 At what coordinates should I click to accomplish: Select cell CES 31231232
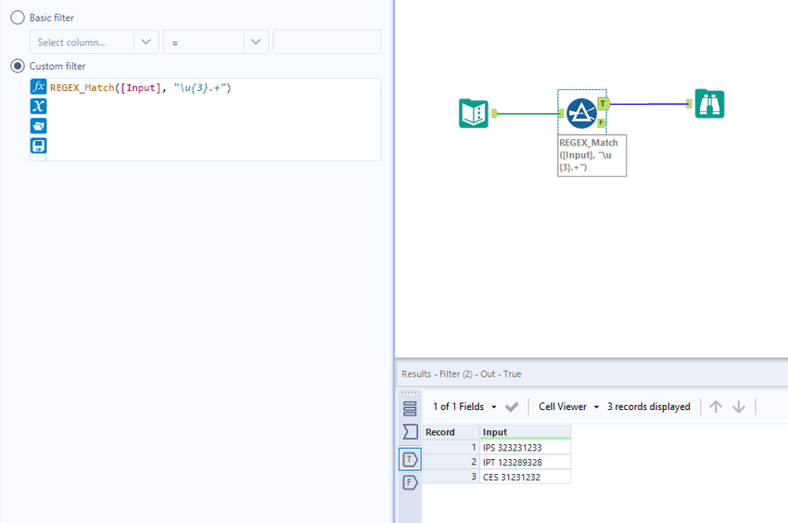point(526,477)
